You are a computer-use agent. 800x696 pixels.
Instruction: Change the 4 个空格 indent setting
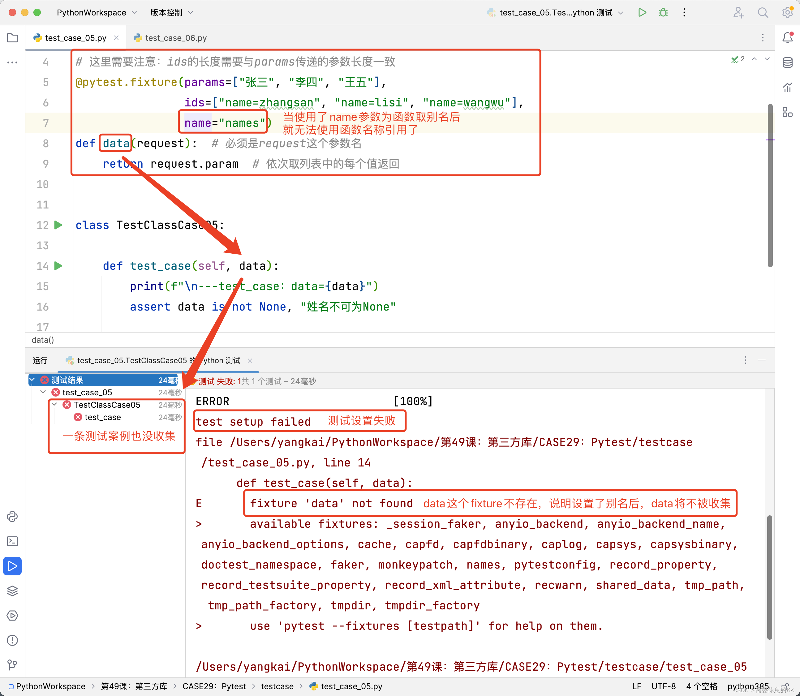coord(701,686)
